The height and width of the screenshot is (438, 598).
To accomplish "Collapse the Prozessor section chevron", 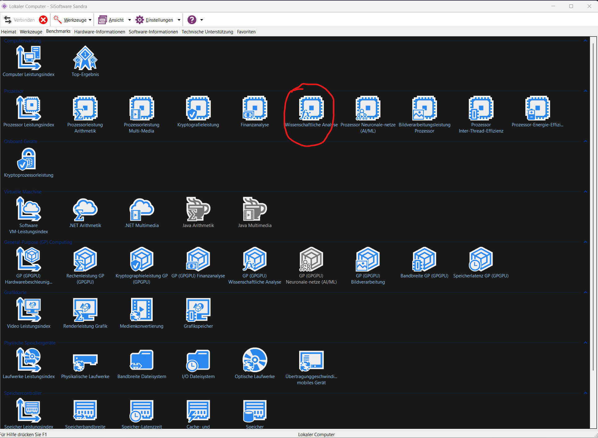I will (x=585, y=91).
